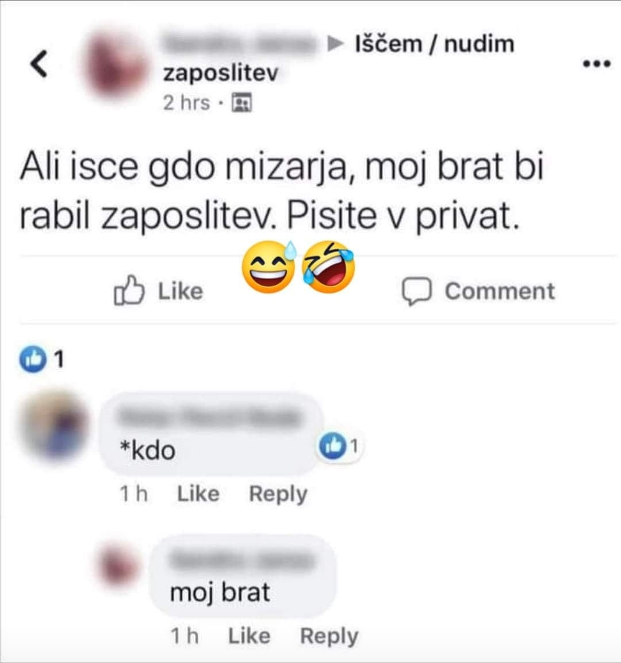Click the thumbs-up Like icon under the post
This screenshot has width=621, height=663.
[129, 290]
